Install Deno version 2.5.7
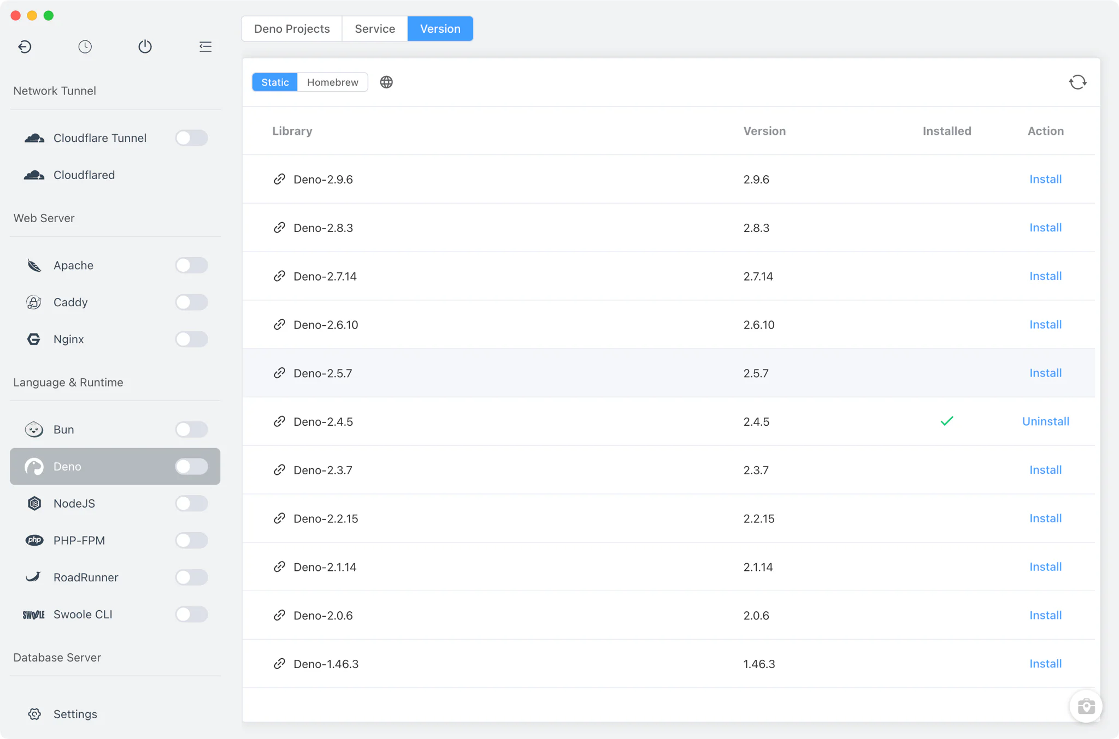 (x=1045, y=373)
